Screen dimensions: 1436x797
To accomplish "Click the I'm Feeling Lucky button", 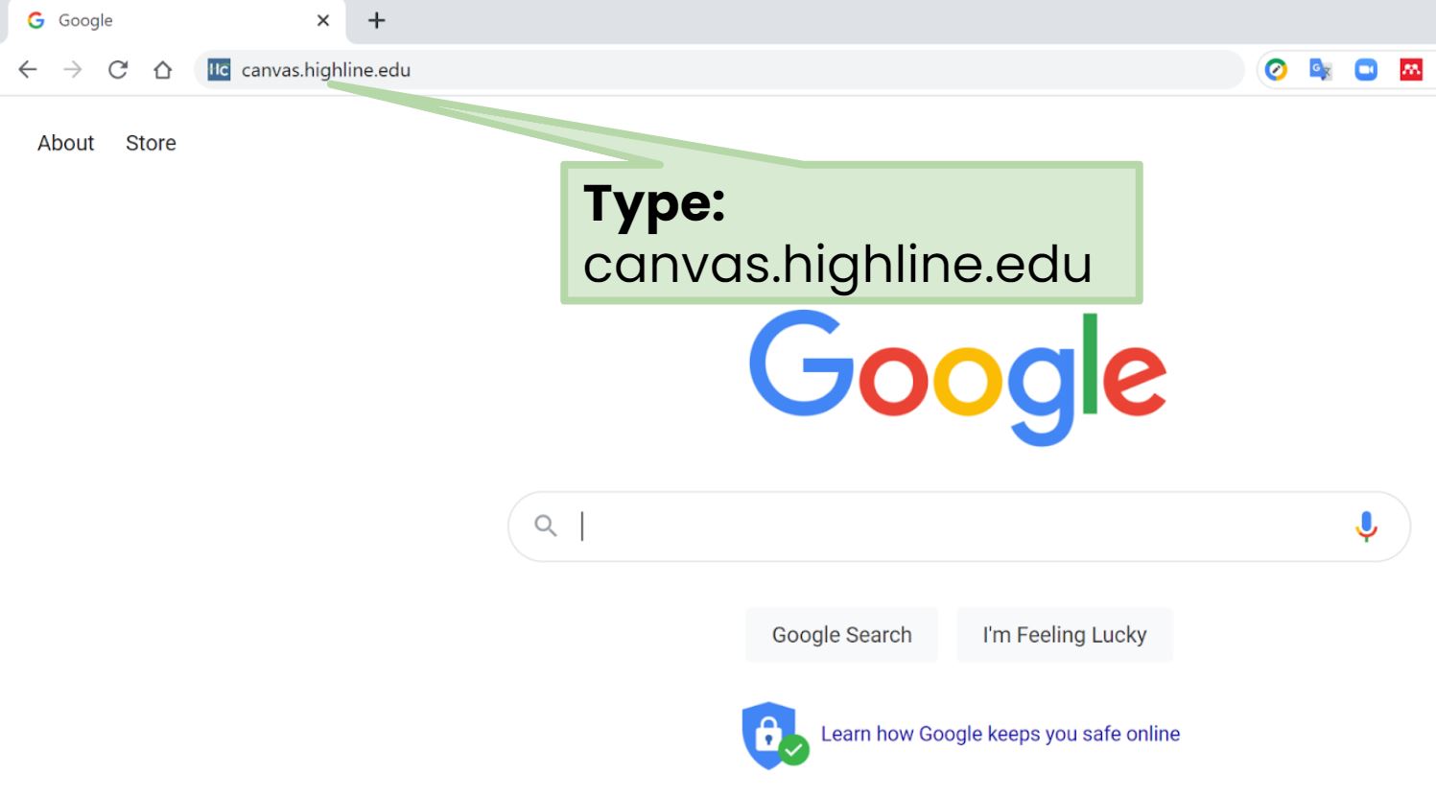I will click(x=1064, y=635).
